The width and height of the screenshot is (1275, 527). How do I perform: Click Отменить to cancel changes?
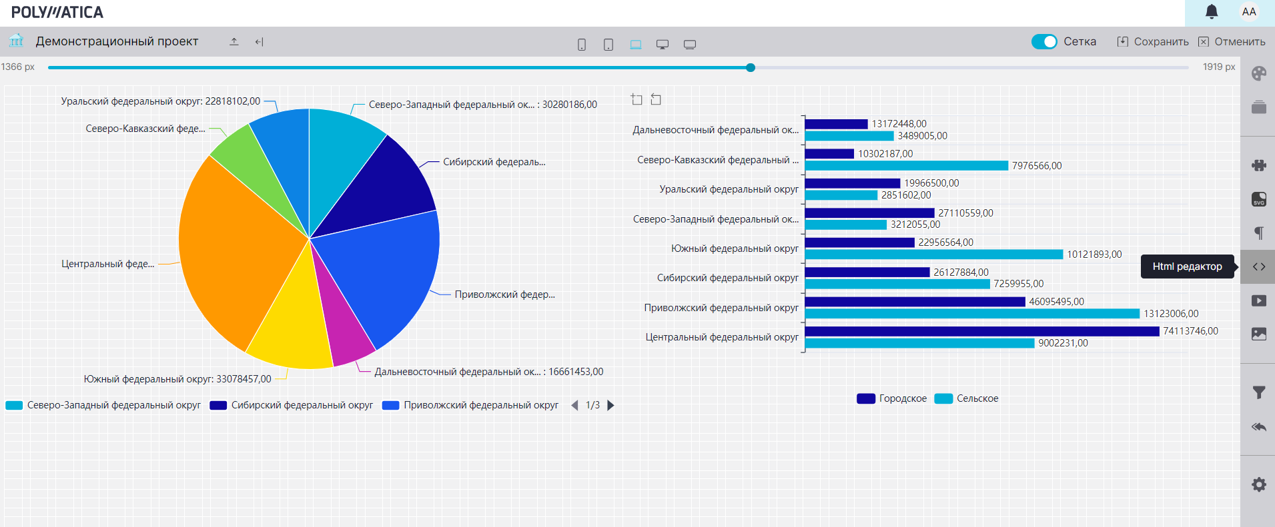pos(1232,41)
